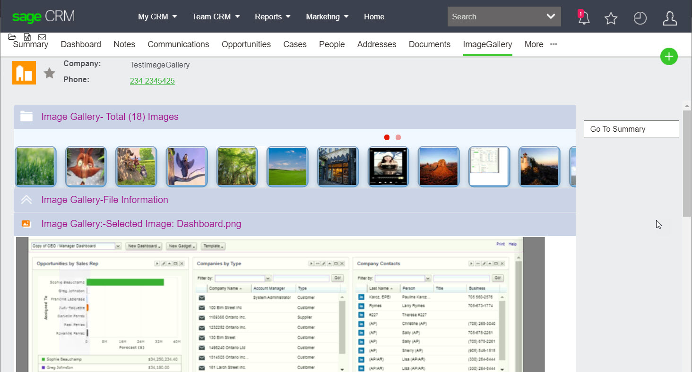This screenshot has width=692, height=372.
Task: Switch to the People tab
Action: pos(332,44)
